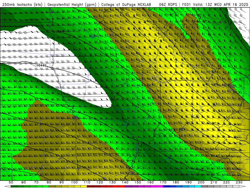Screen dimensions: 250x188
Task: Select the dark blue swatch right of 170
Action: coord(166,186)
